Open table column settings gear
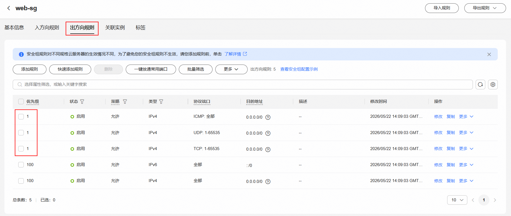The image size is (511, 216). (493, 84)
